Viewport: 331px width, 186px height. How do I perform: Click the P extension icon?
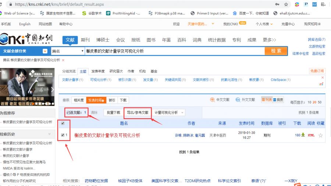pyautogui.click(x=306, y=4)
